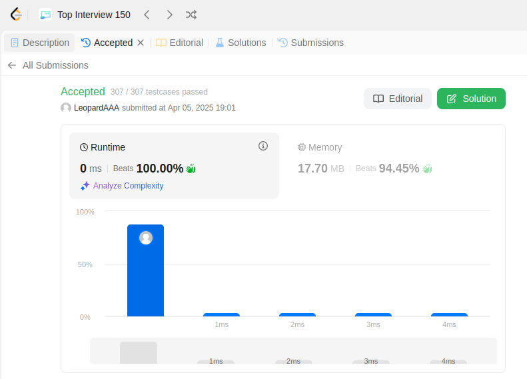Click the 1ms bar in the runtime chart
The image size is (527, 379).
(221, 315)
